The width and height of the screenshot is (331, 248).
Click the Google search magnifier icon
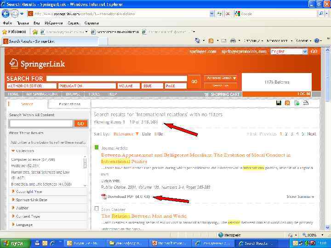pyautogui.click(x=321, y=14)
